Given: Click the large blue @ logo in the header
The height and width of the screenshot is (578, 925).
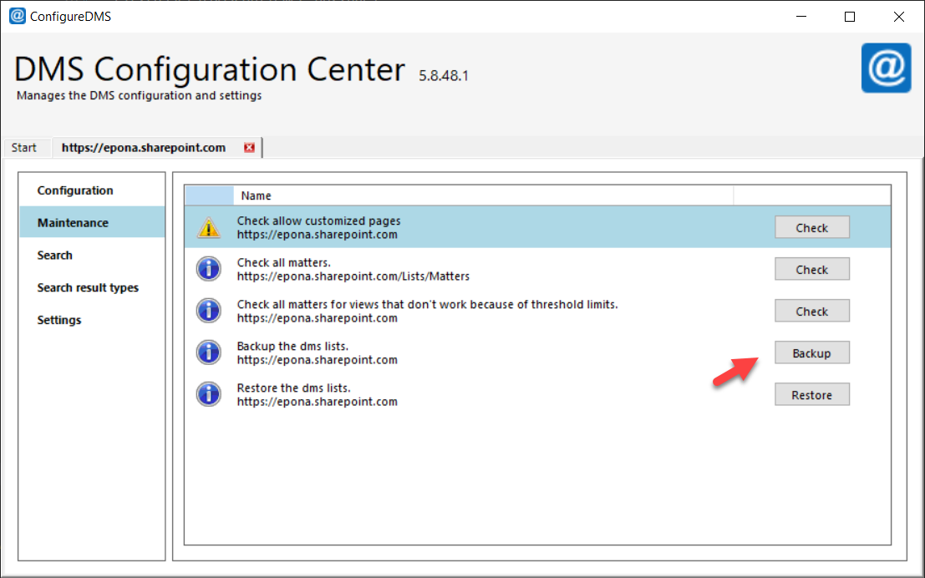Looking at the screenshot, I should pos(886,68).
